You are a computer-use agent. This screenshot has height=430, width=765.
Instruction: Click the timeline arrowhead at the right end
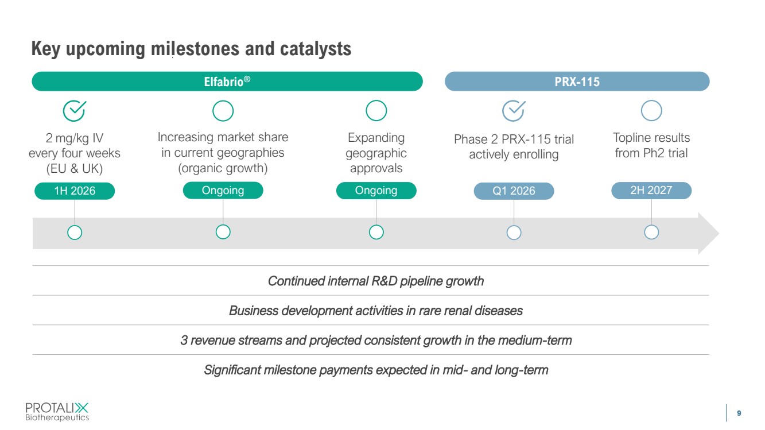tap(708, 233)
